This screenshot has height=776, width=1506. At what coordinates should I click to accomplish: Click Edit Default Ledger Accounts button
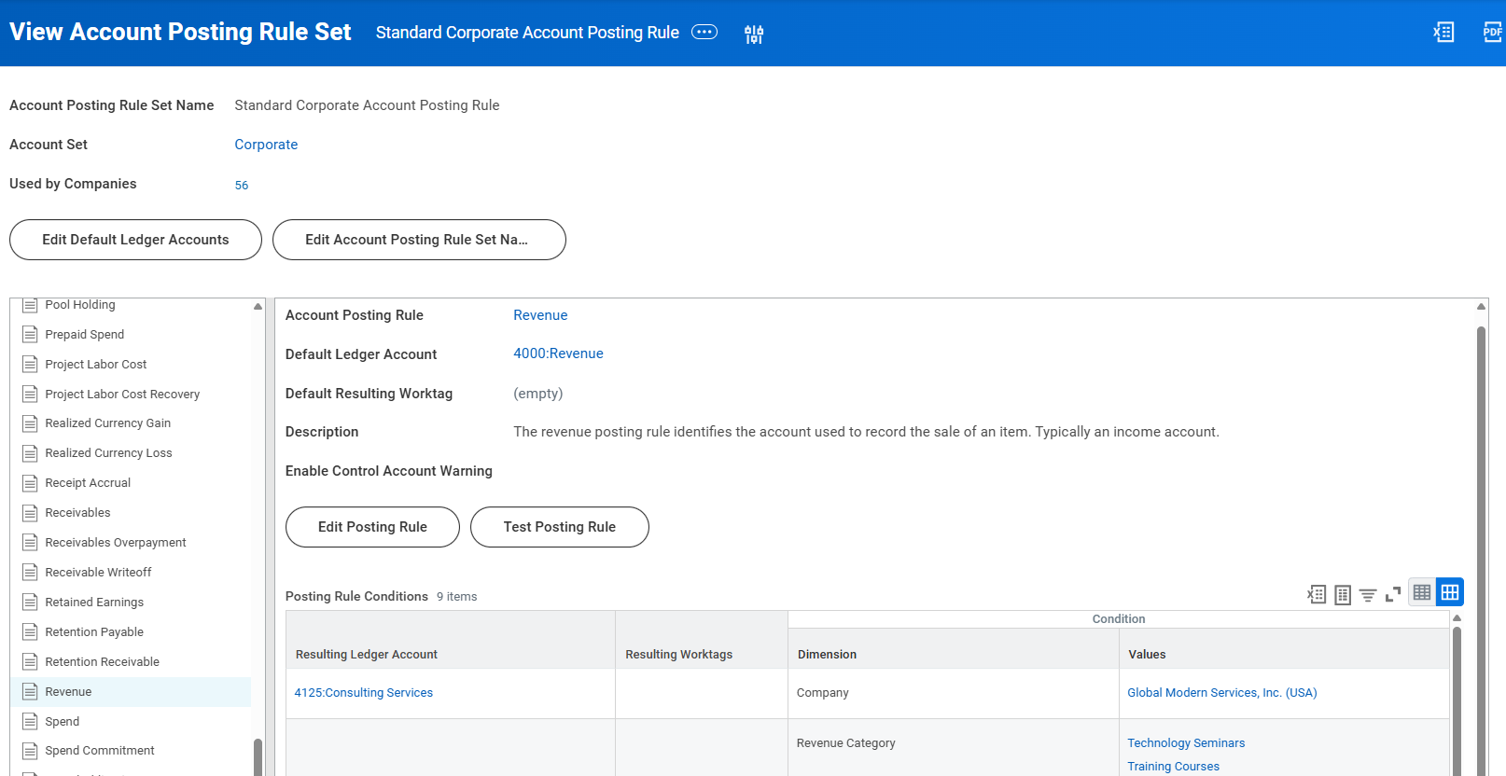(135, 240)
